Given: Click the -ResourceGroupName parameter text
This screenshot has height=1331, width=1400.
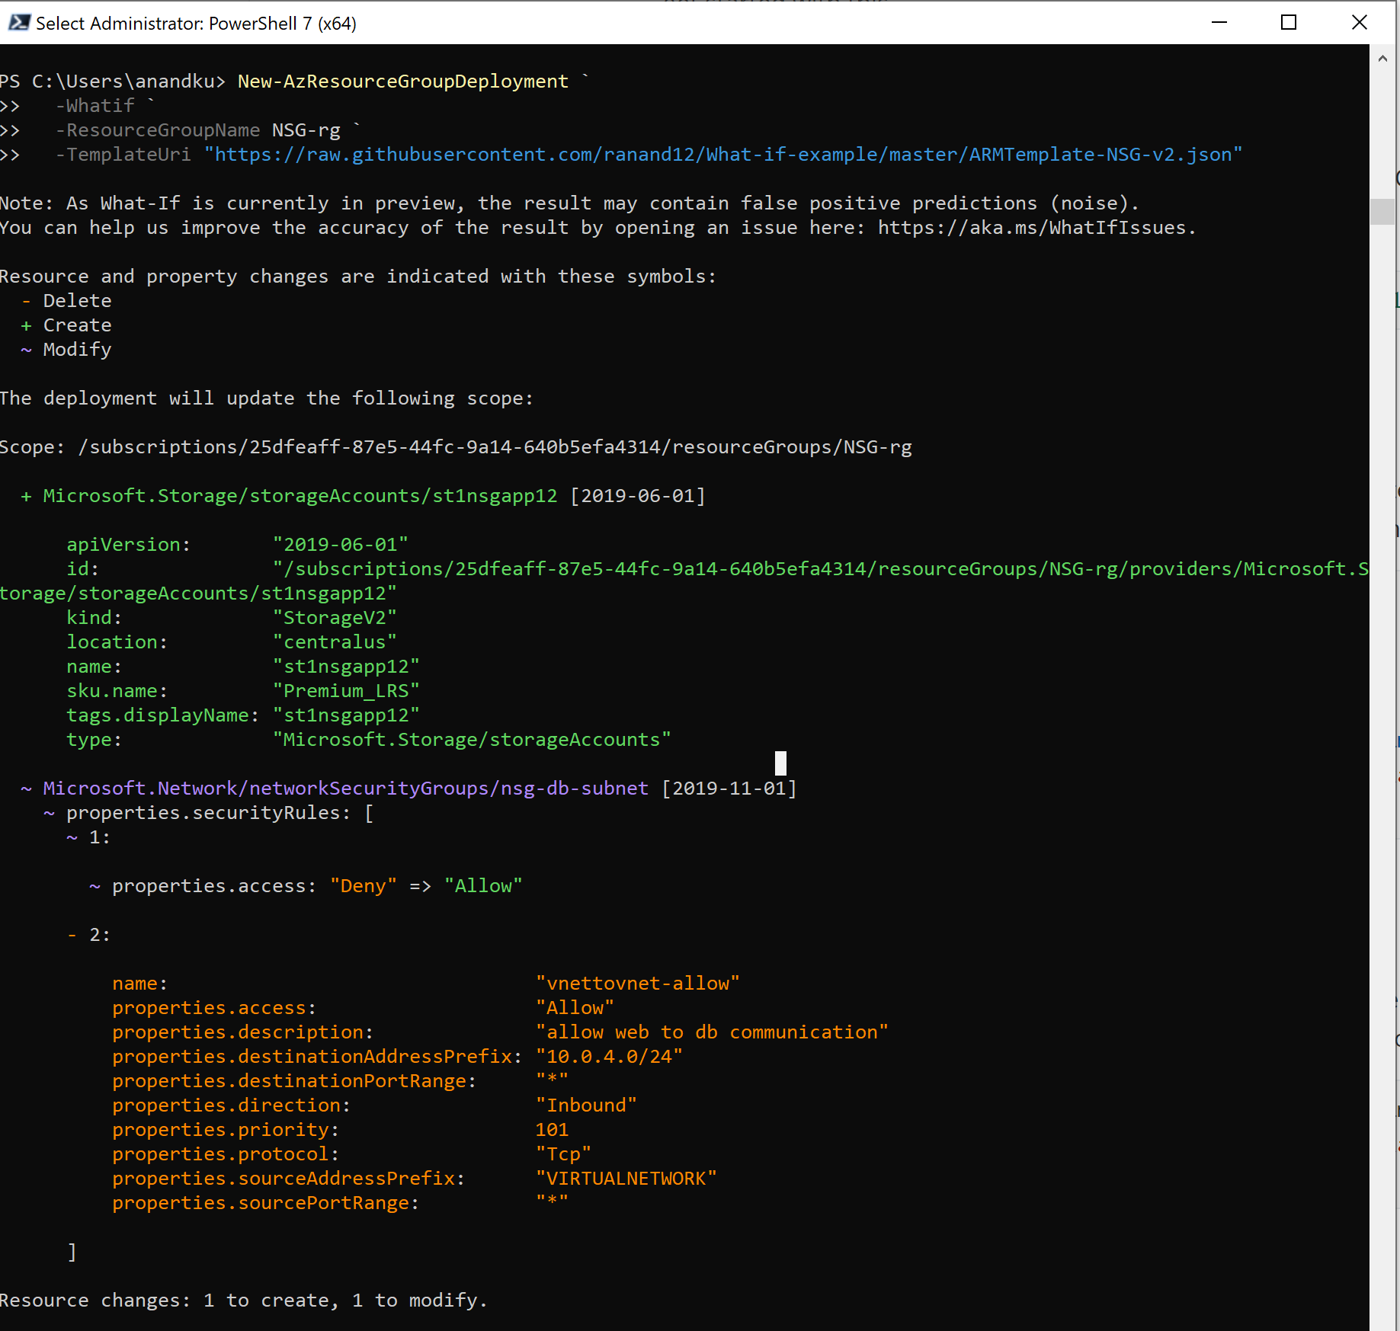Looking at the screenshot, I should click(158, 130).
